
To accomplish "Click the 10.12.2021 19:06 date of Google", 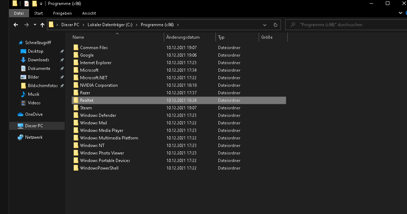I will coord(181,55).
